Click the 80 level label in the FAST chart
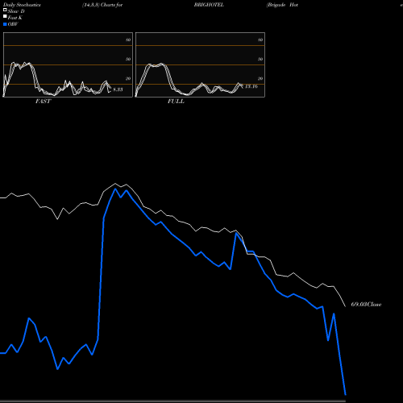 click(x=128, y=39)
